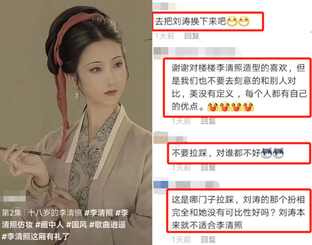Open the #李清照这厢有礼了 hashtag
This screenshot has height=245, width=312.
36,237
